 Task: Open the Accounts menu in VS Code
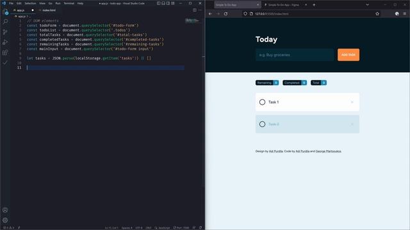[5, 210]
